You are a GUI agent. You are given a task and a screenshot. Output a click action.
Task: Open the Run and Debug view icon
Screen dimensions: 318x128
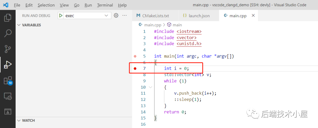click(x=8, y=65)
